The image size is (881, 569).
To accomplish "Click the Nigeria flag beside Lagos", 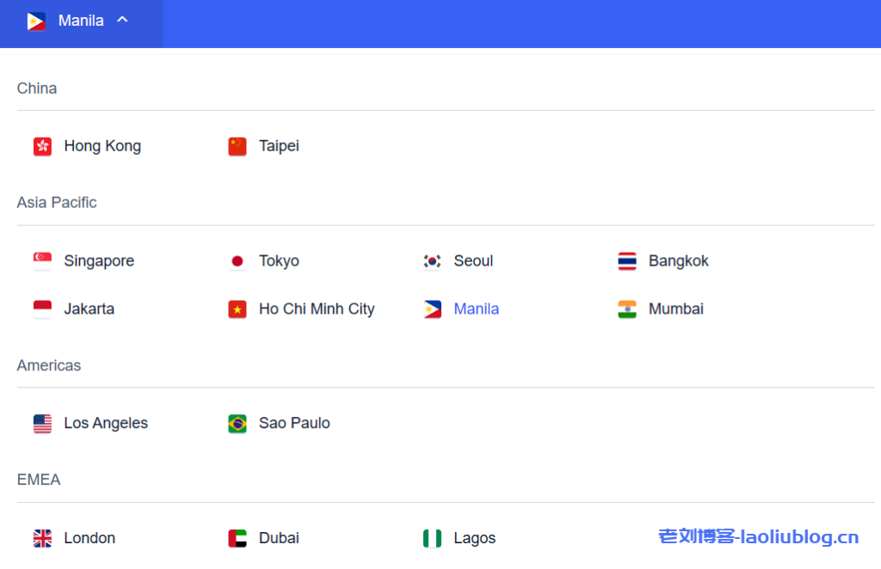I will (432, 539).
